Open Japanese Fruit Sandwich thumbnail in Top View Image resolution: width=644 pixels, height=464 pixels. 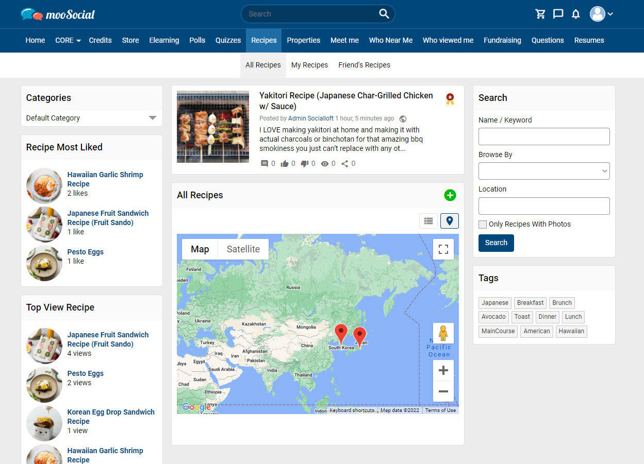(44, 346)
